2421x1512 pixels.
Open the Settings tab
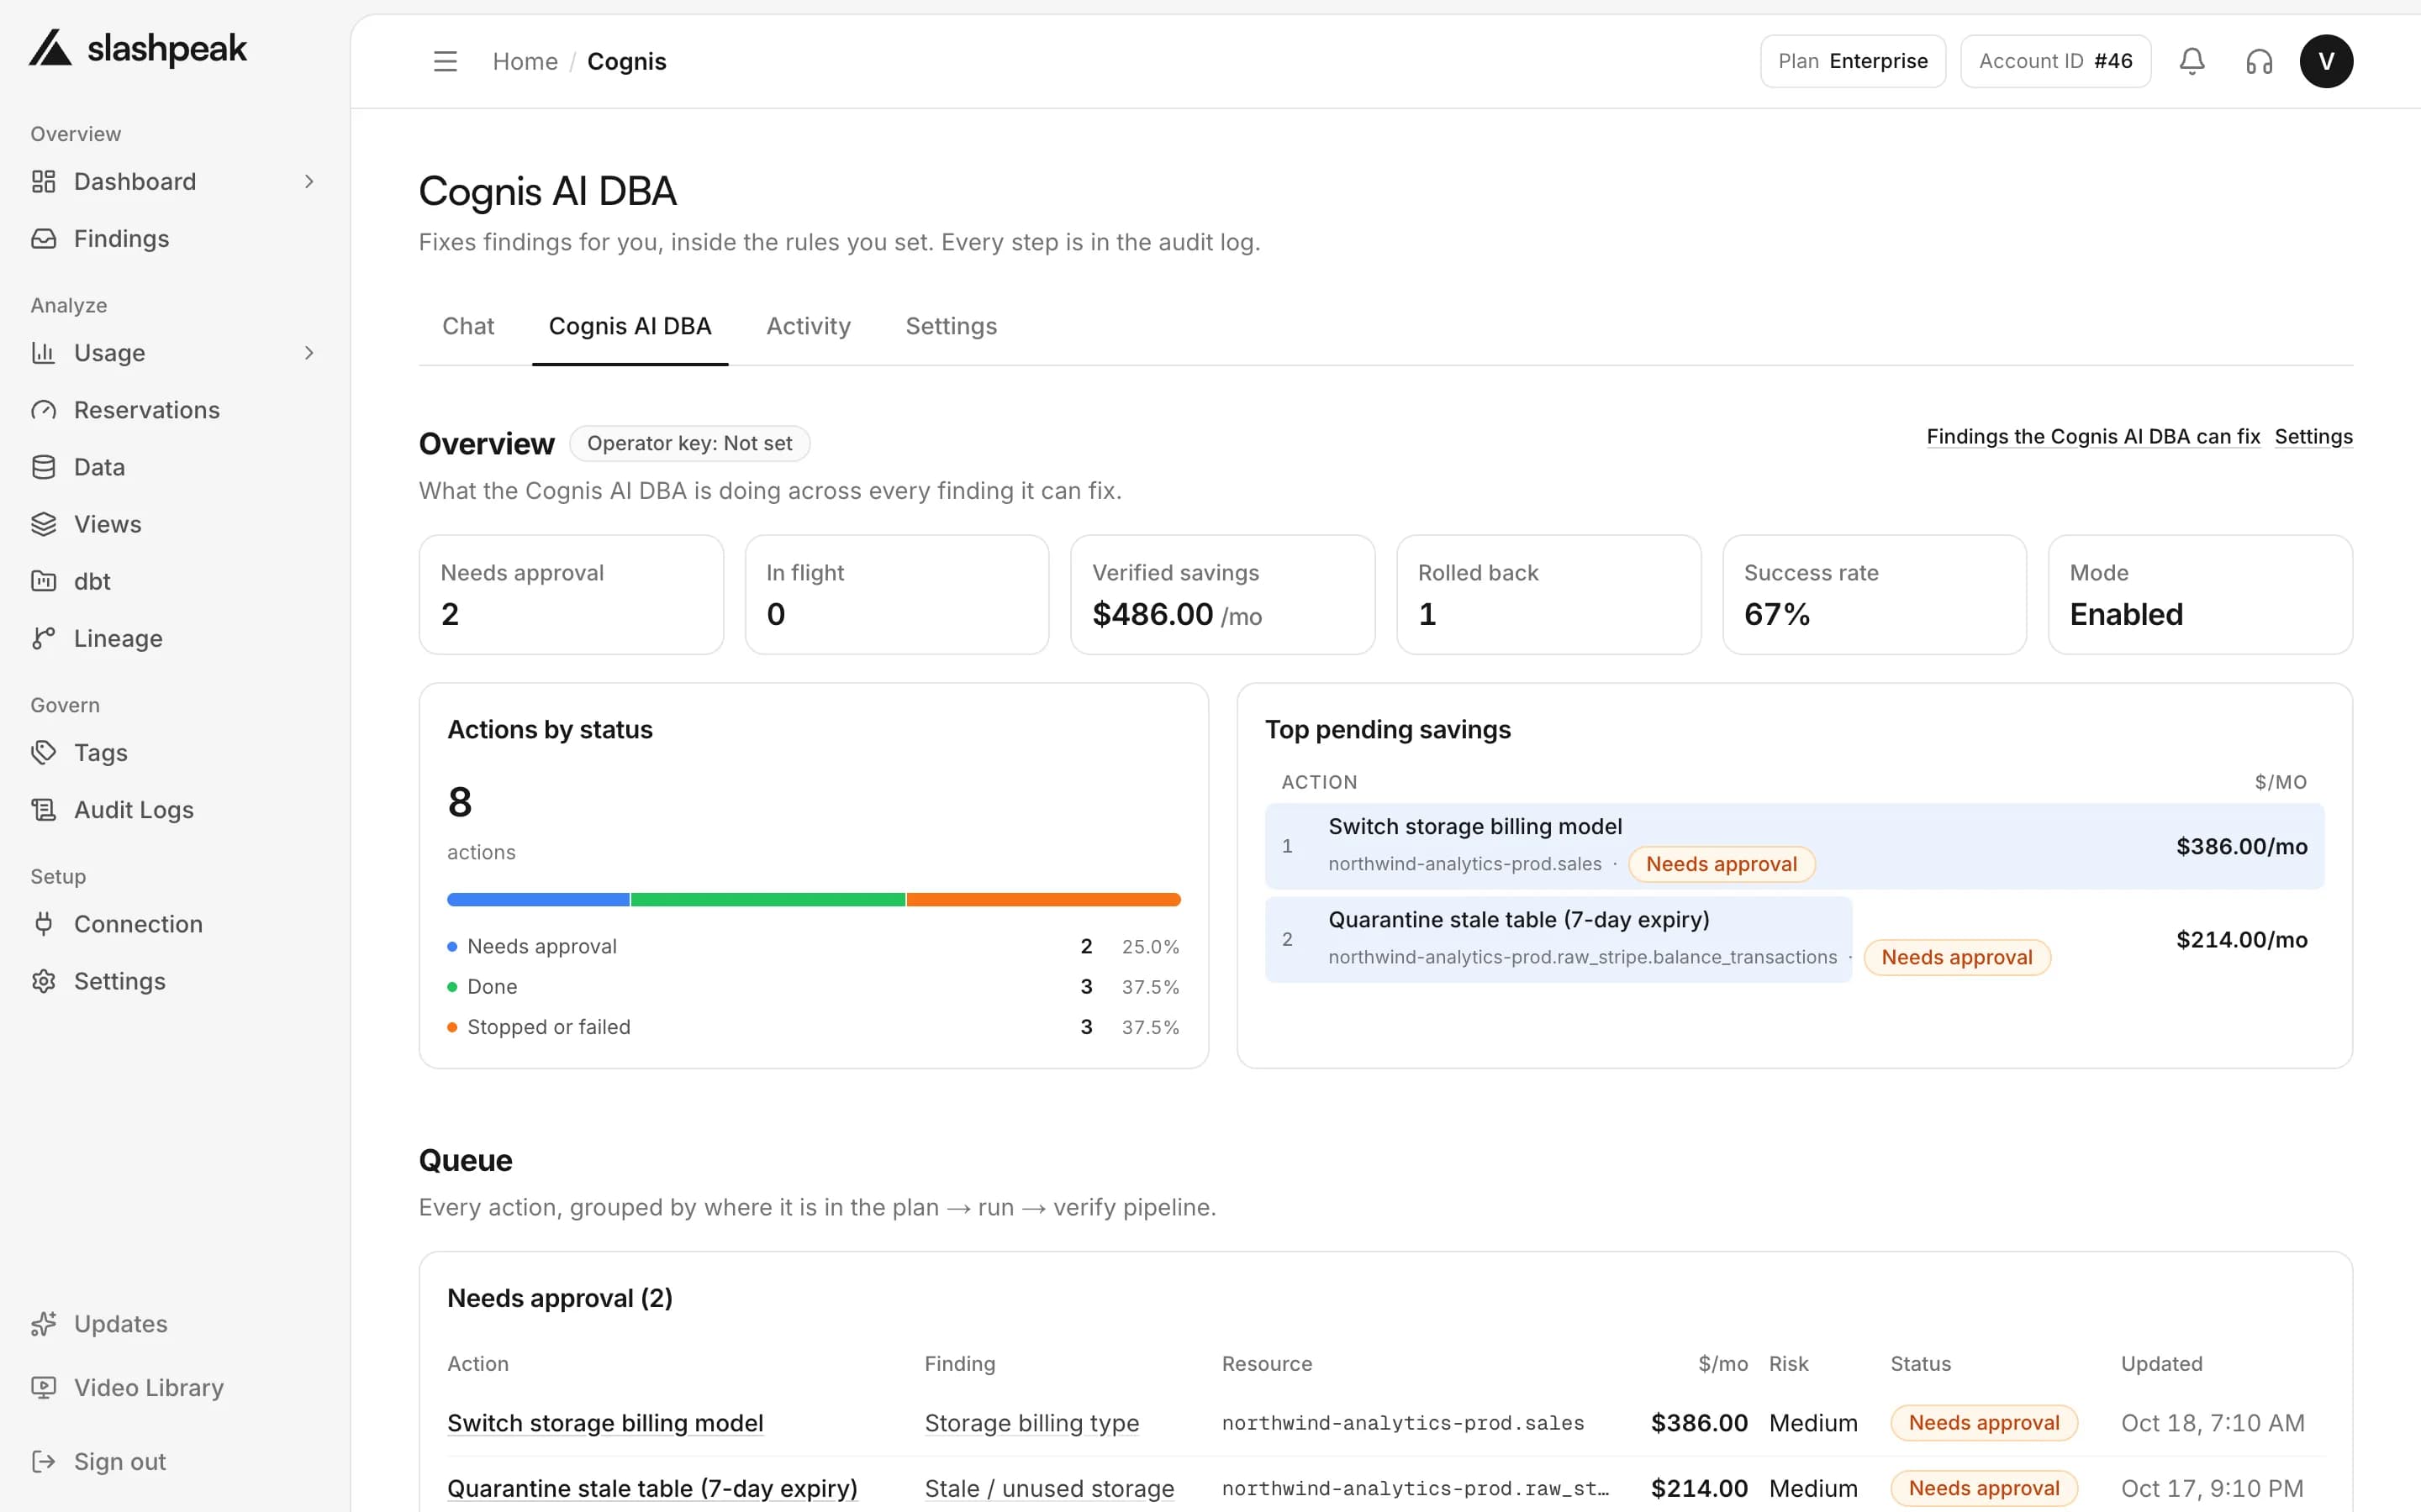[951, 326]
